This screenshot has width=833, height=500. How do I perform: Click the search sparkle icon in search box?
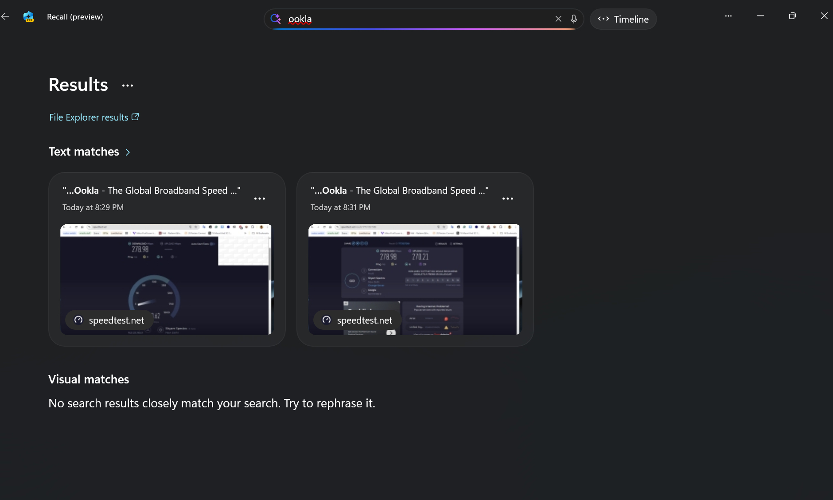pyautogui.click(x=276, y=19)
